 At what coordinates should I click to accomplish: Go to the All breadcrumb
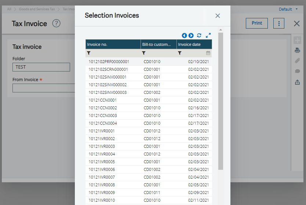9,9
